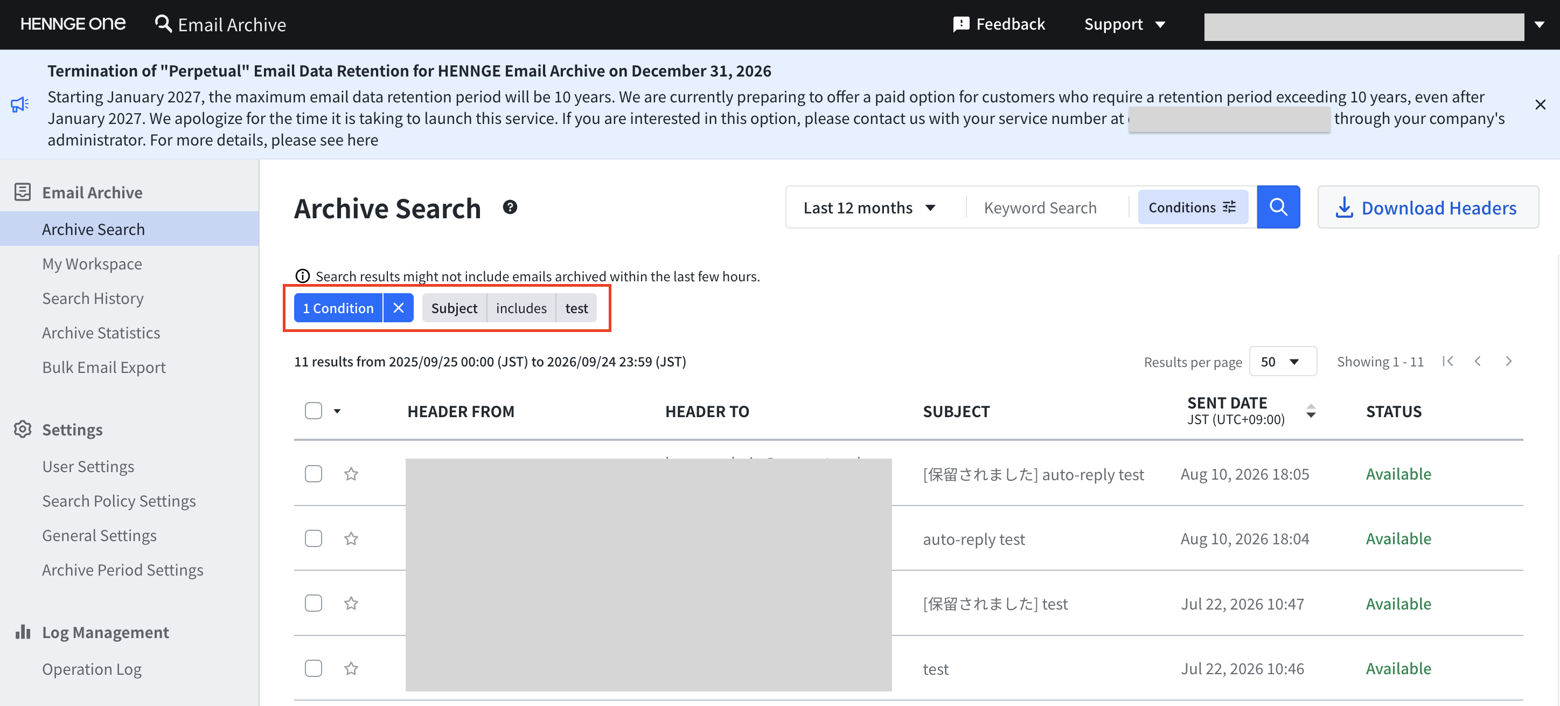Click the '11 results from 2025/09/25' summary text
This screenshot has height=706, width=1560.
pos(490,361)
